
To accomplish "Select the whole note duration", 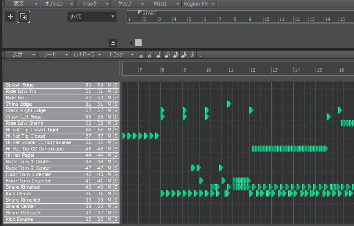I will click(141, 55).
